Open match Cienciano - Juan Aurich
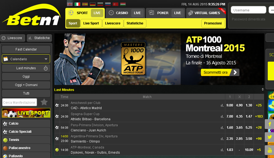Viewport: 274px width, 158px height. click(x=88, y=130)
